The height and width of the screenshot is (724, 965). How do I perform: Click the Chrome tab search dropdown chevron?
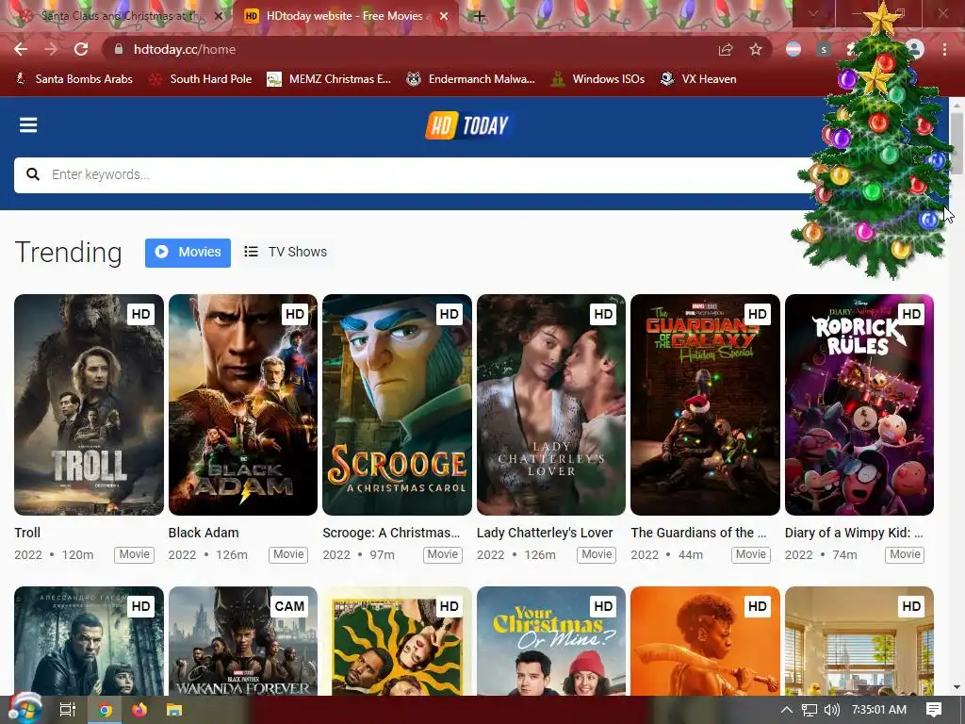[813, 13]
